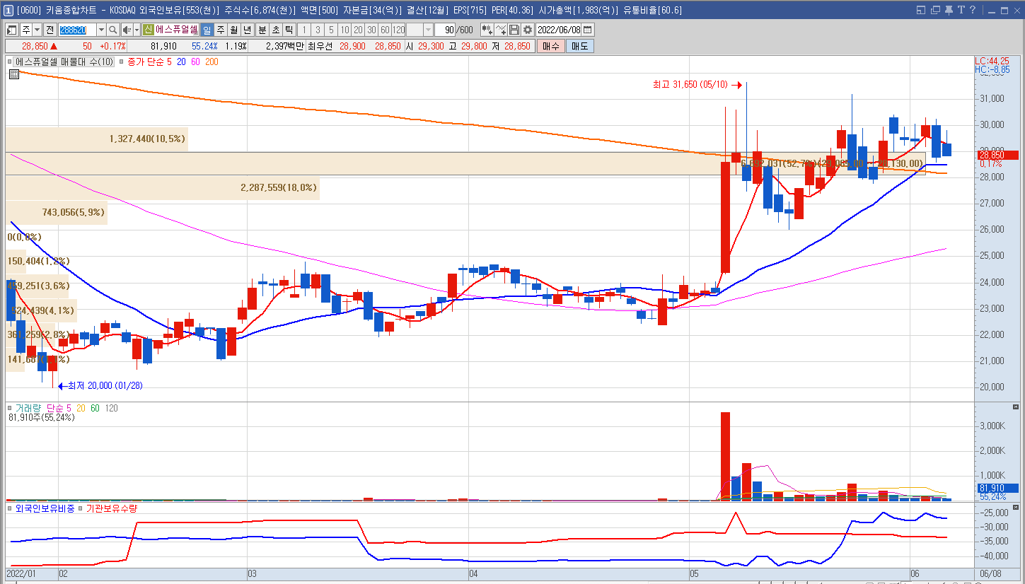Click the 90 bar count input field
Image resolution: width=1025 pixels, height=584 pixels.
tap(446, 30)
